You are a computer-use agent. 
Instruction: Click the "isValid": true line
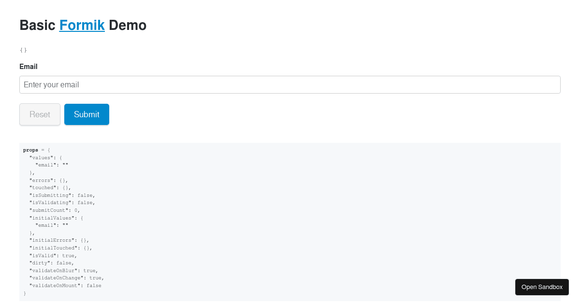point(53,255)
